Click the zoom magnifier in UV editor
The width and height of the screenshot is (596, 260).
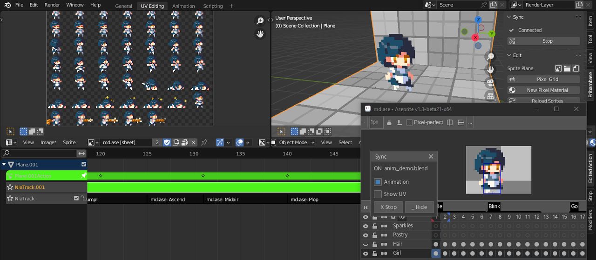(x=260, y=21)
